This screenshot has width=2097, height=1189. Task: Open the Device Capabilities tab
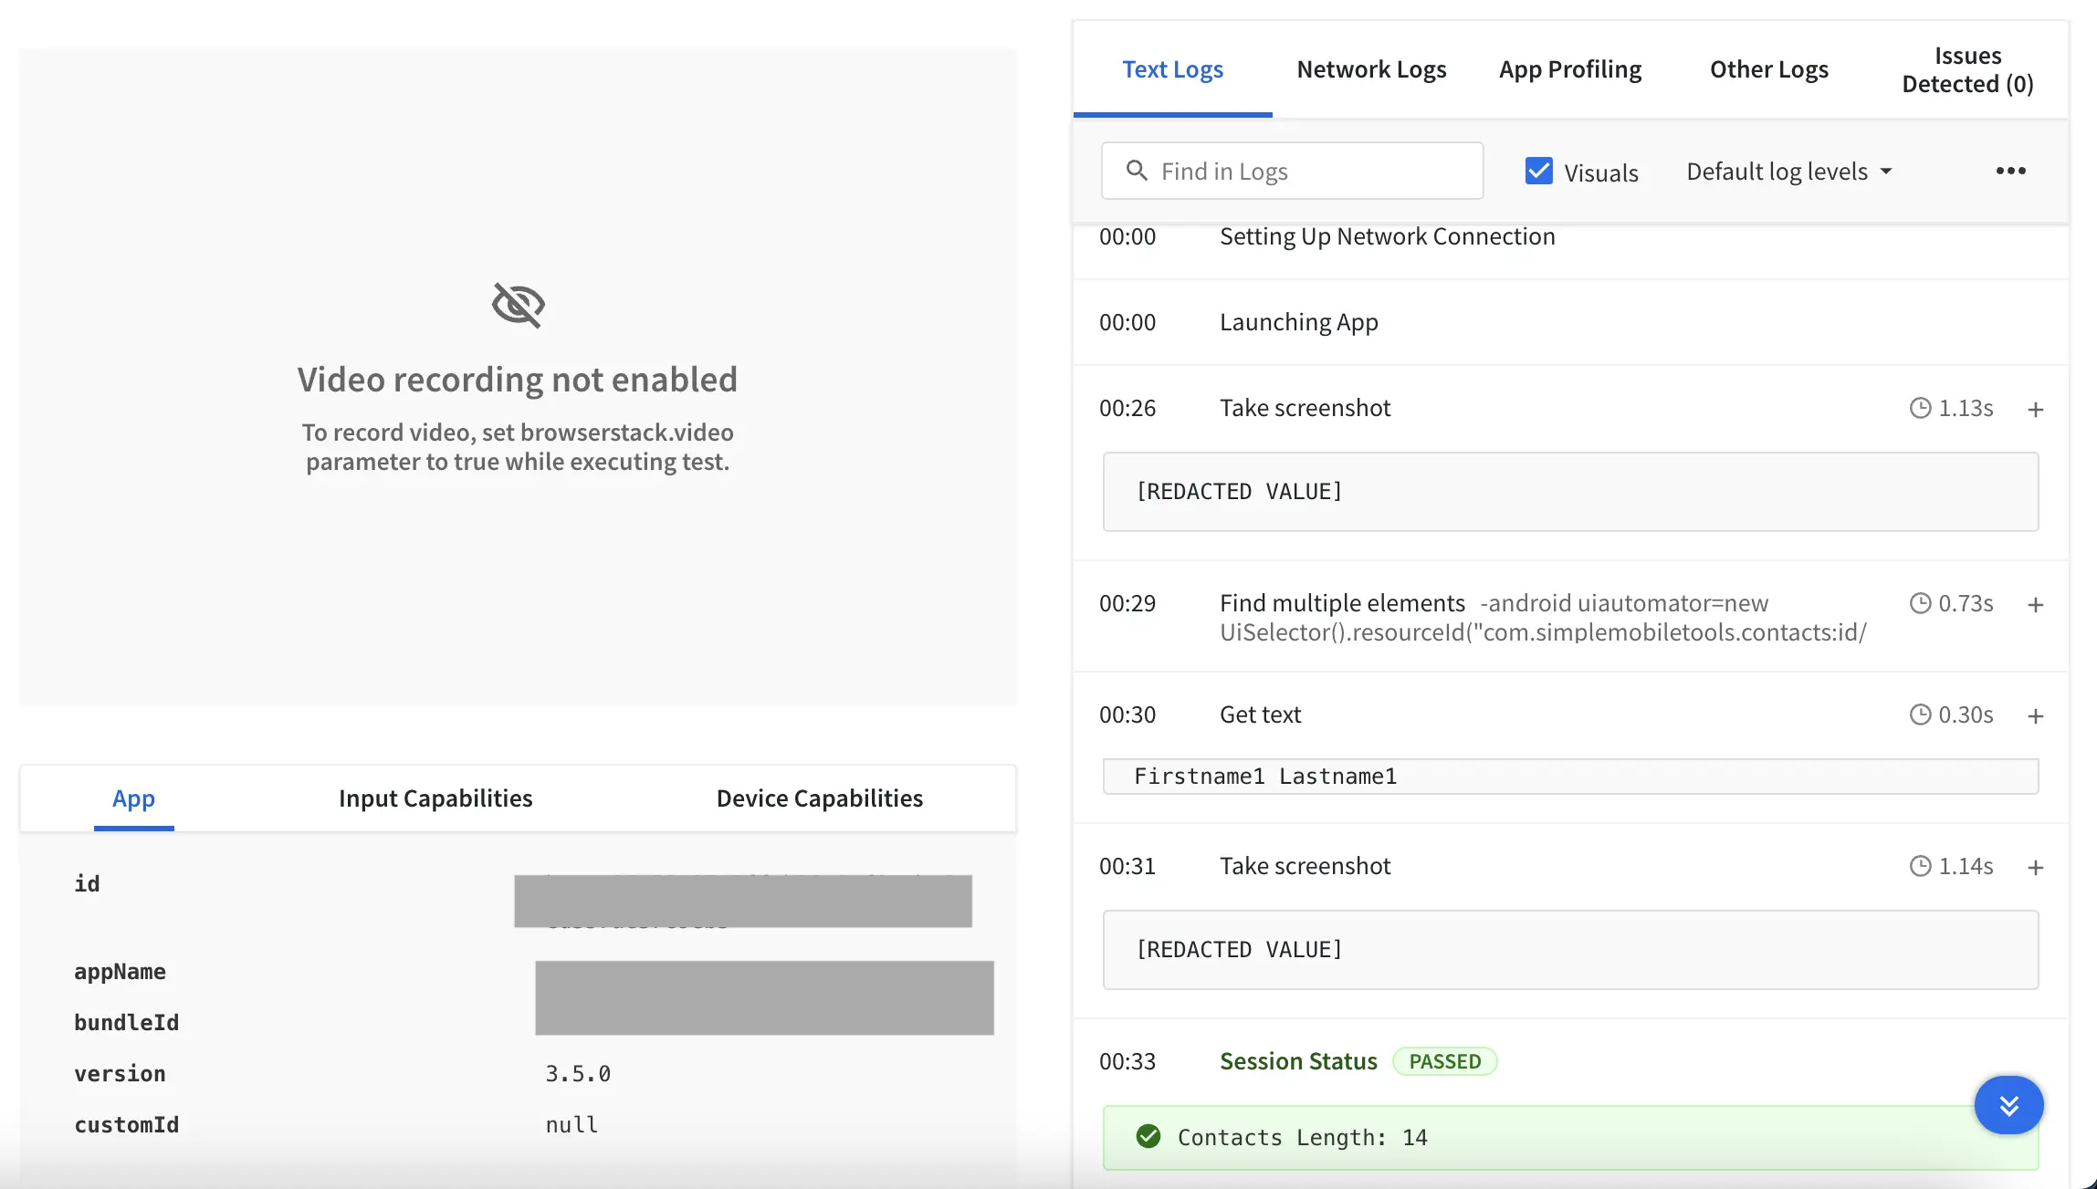(819, 798)
